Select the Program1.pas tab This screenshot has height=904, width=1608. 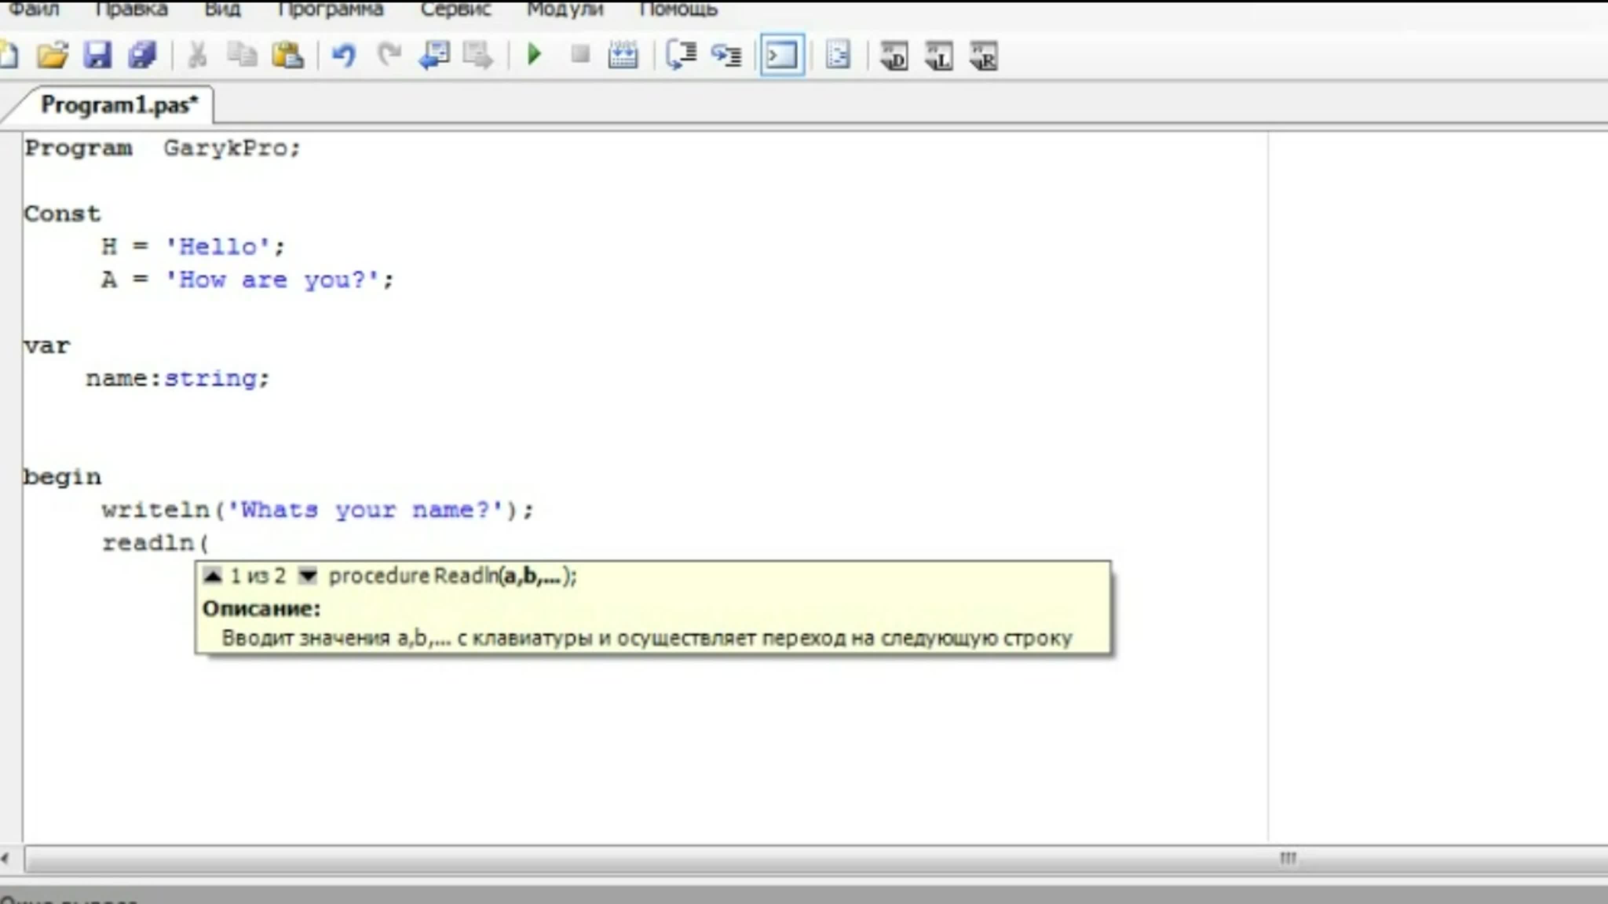[119, 105]
